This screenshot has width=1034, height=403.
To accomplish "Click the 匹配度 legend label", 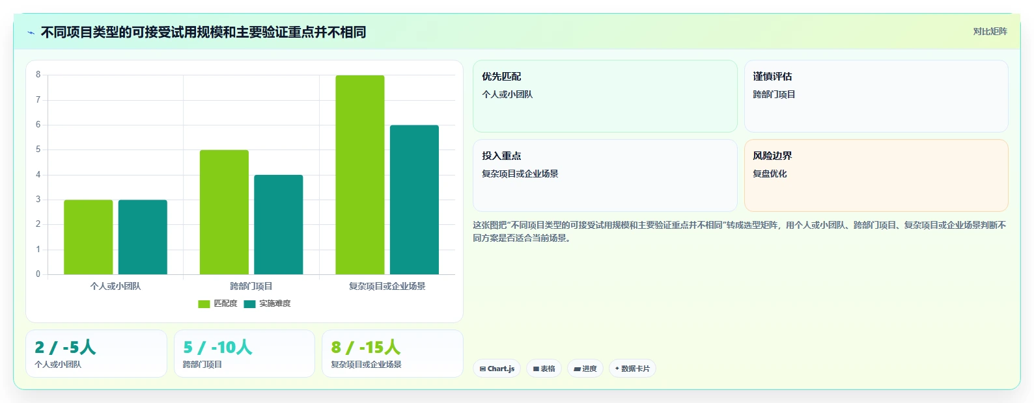I will click(x=225, y=304).
